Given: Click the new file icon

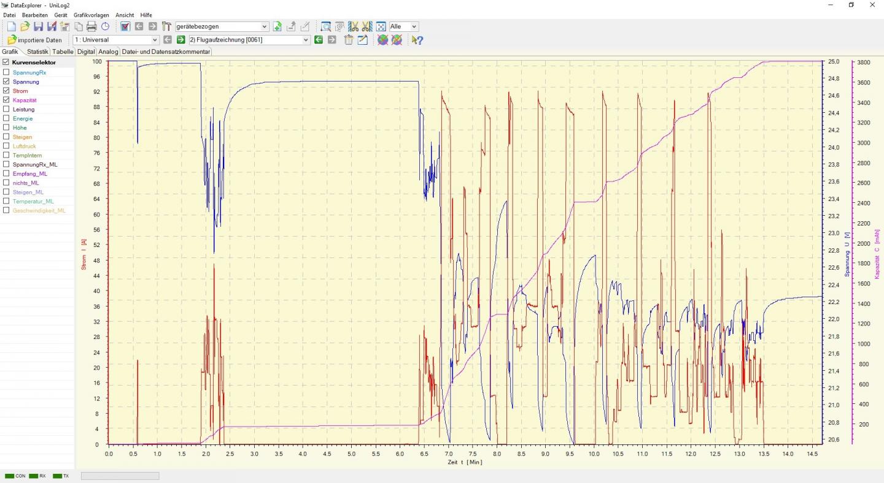Looking at the screenshot, I should (x=11, y=26).
